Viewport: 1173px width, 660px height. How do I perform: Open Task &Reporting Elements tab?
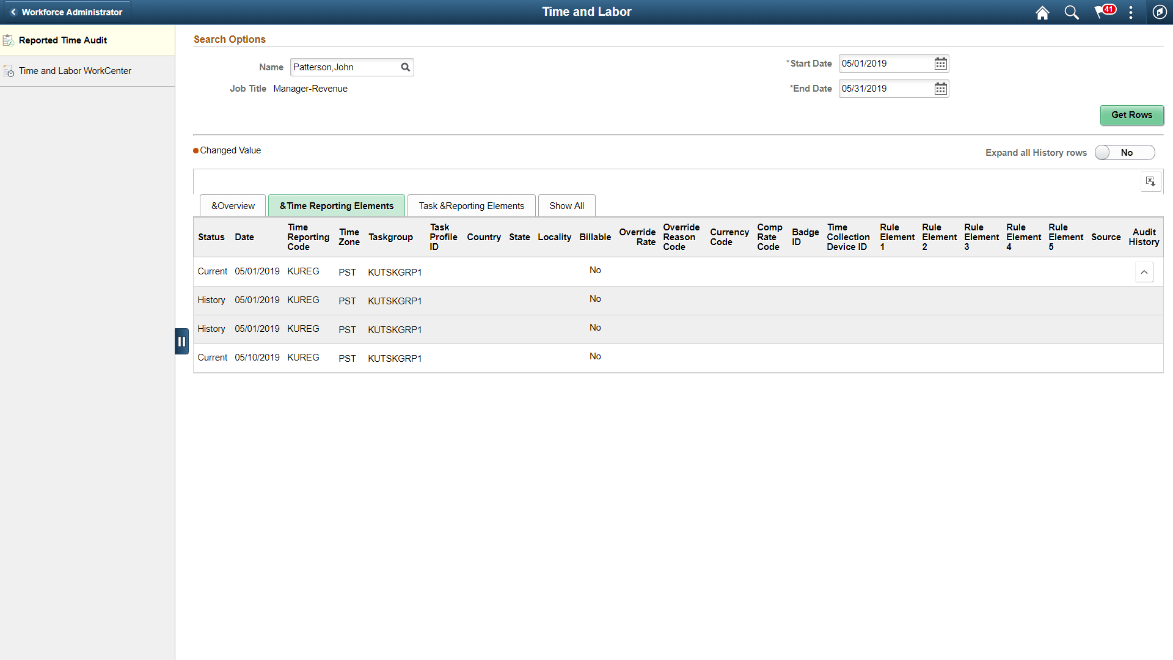(471, 206)
